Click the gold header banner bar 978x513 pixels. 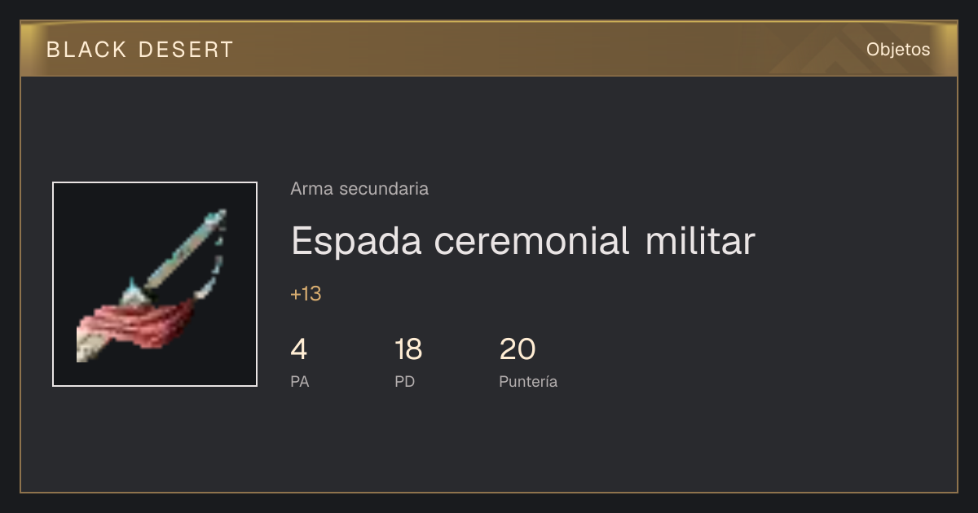click(489, 49)
